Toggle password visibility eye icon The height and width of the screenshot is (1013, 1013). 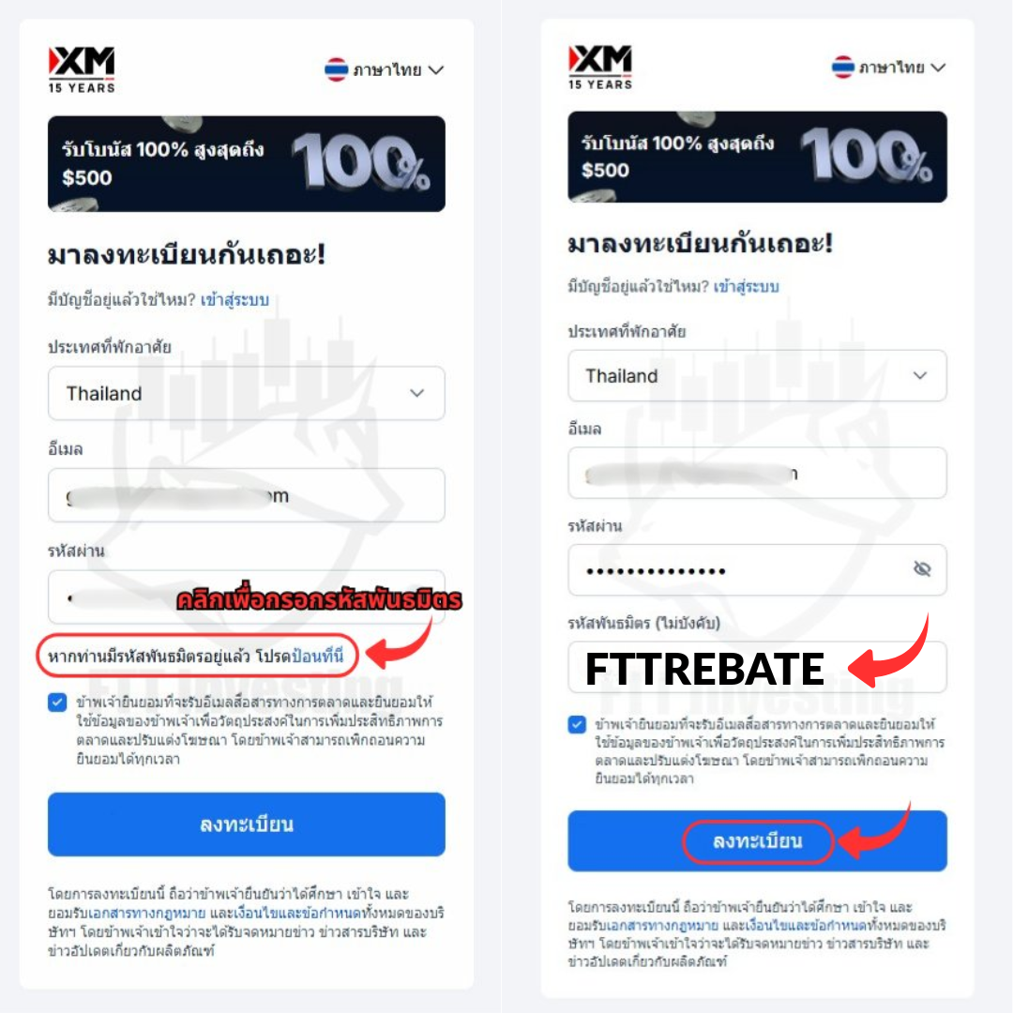click(x=922, y=569)
